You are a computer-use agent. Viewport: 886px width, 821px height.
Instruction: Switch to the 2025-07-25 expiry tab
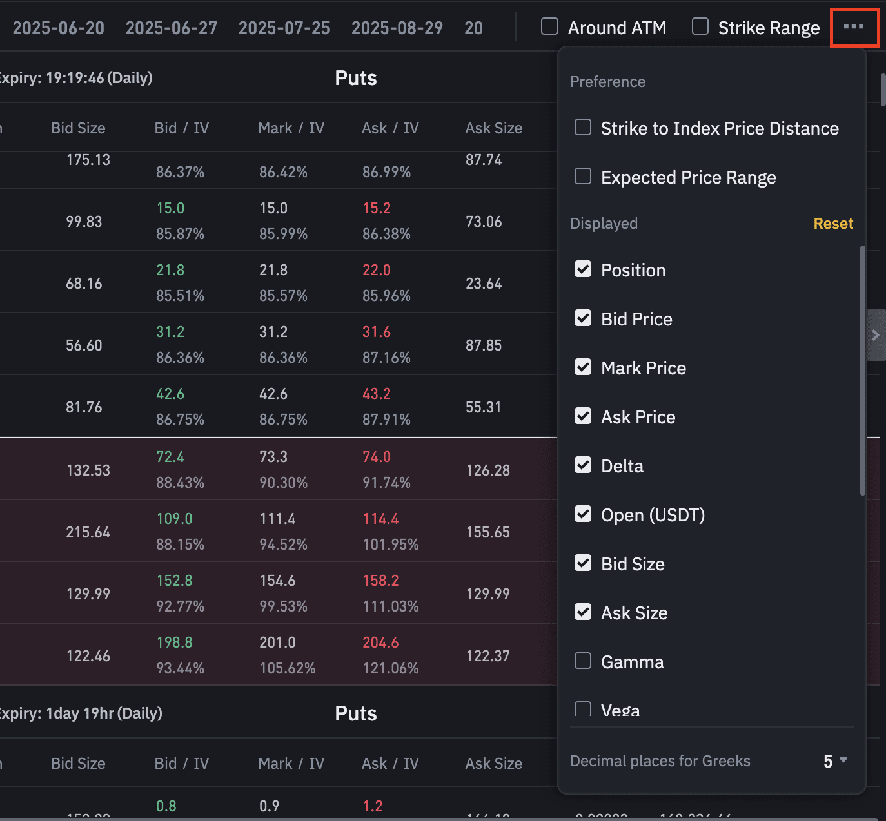tap(284, 28)
